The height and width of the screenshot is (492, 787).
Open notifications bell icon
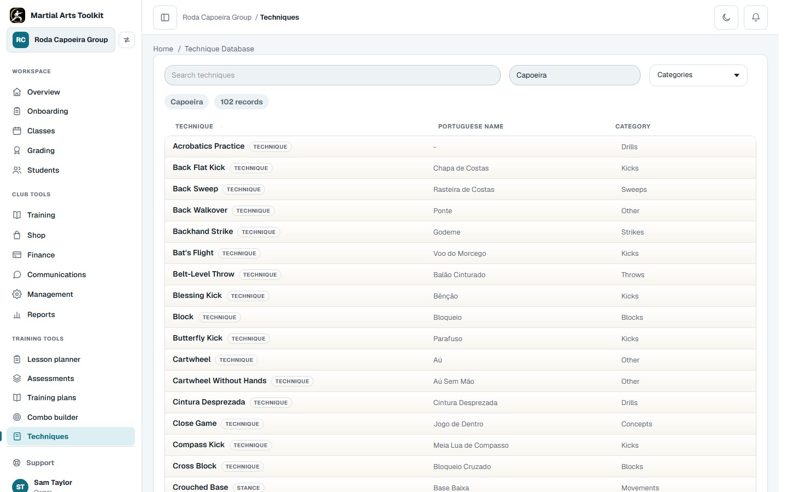click(x=756, y=17)
